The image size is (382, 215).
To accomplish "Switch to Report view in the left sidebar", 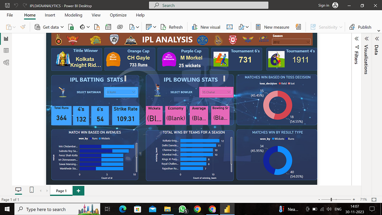I will click(6, 38).
